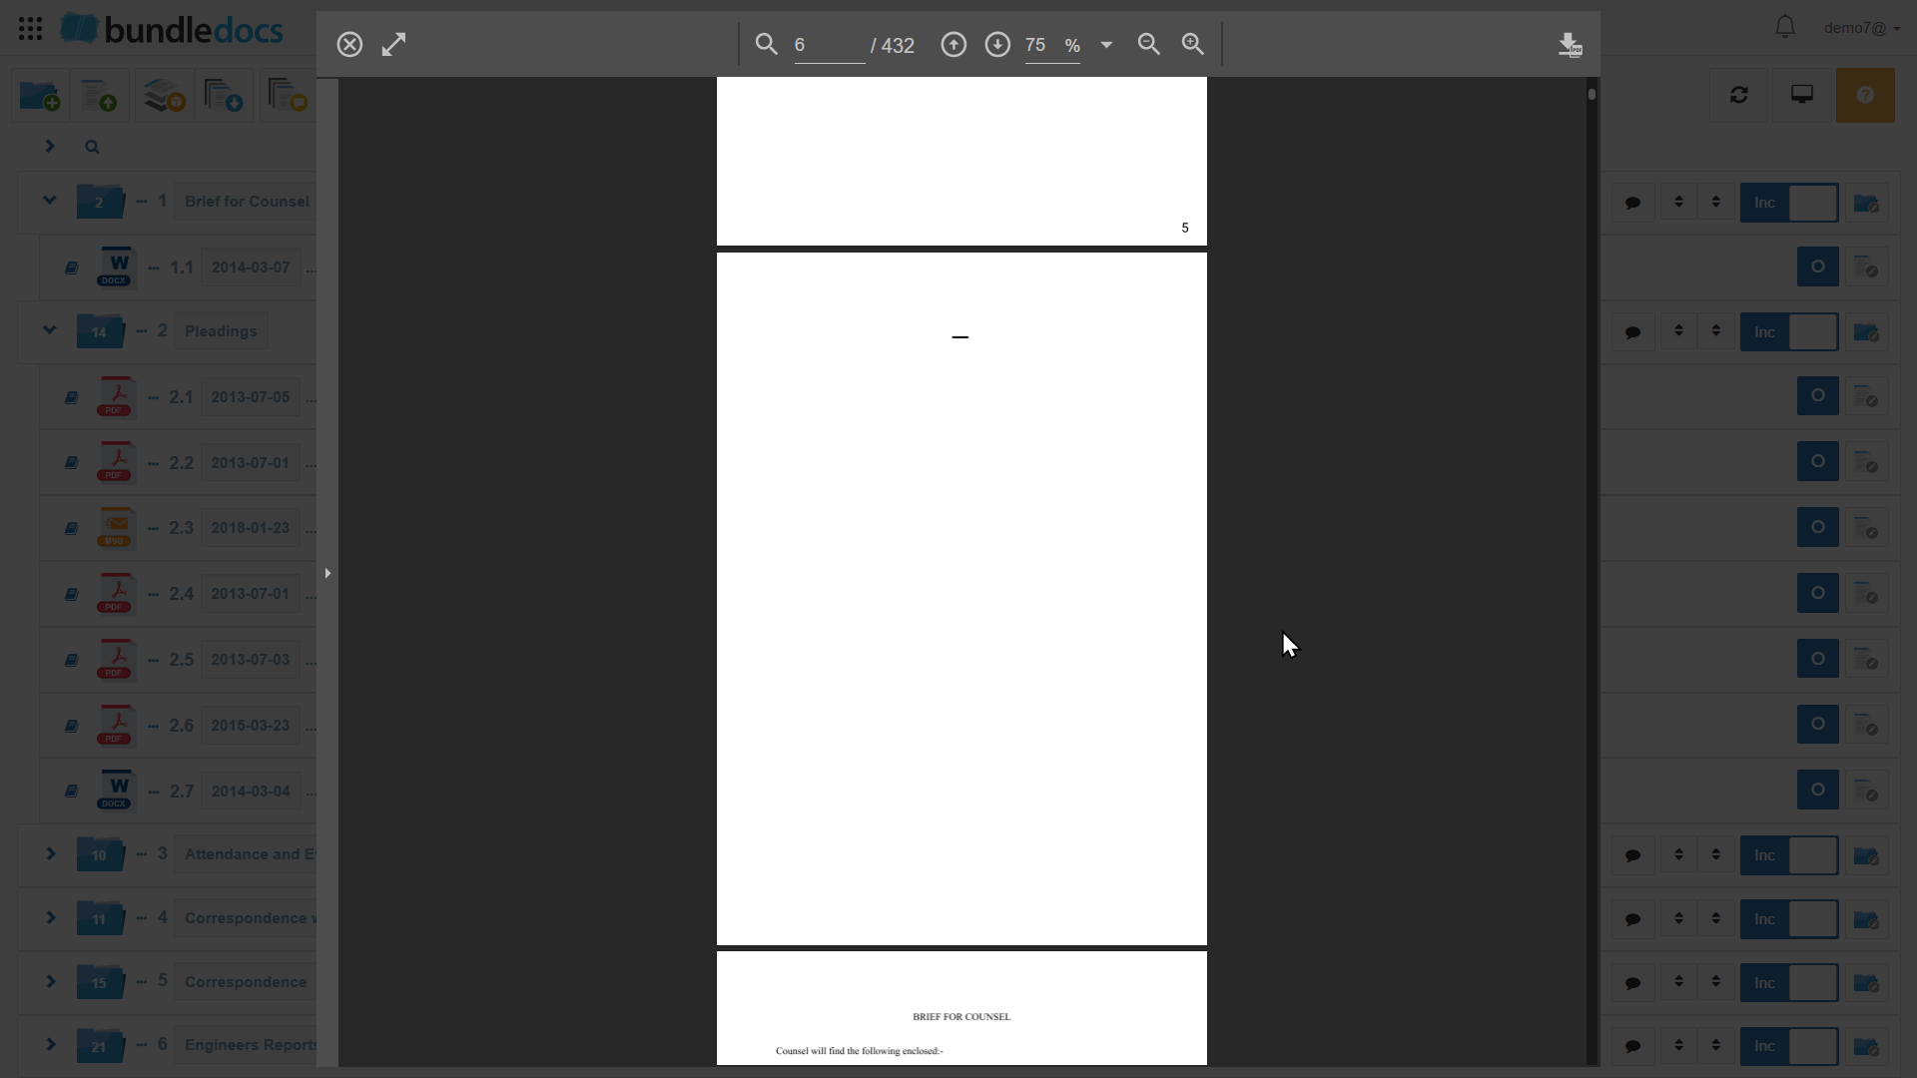The height and width of the screenshot is (1078, 1917).
Task: Open the notifications bell
Action: click(x=1785, y=28)
